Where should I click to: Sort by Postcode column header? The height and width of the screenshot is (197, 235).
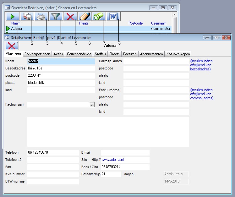point(135,23)
